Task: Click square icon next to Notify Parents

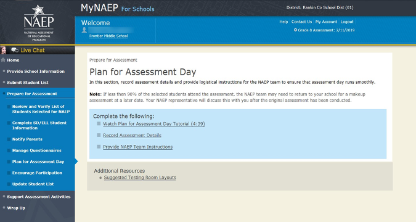Action: coord(9,139)
